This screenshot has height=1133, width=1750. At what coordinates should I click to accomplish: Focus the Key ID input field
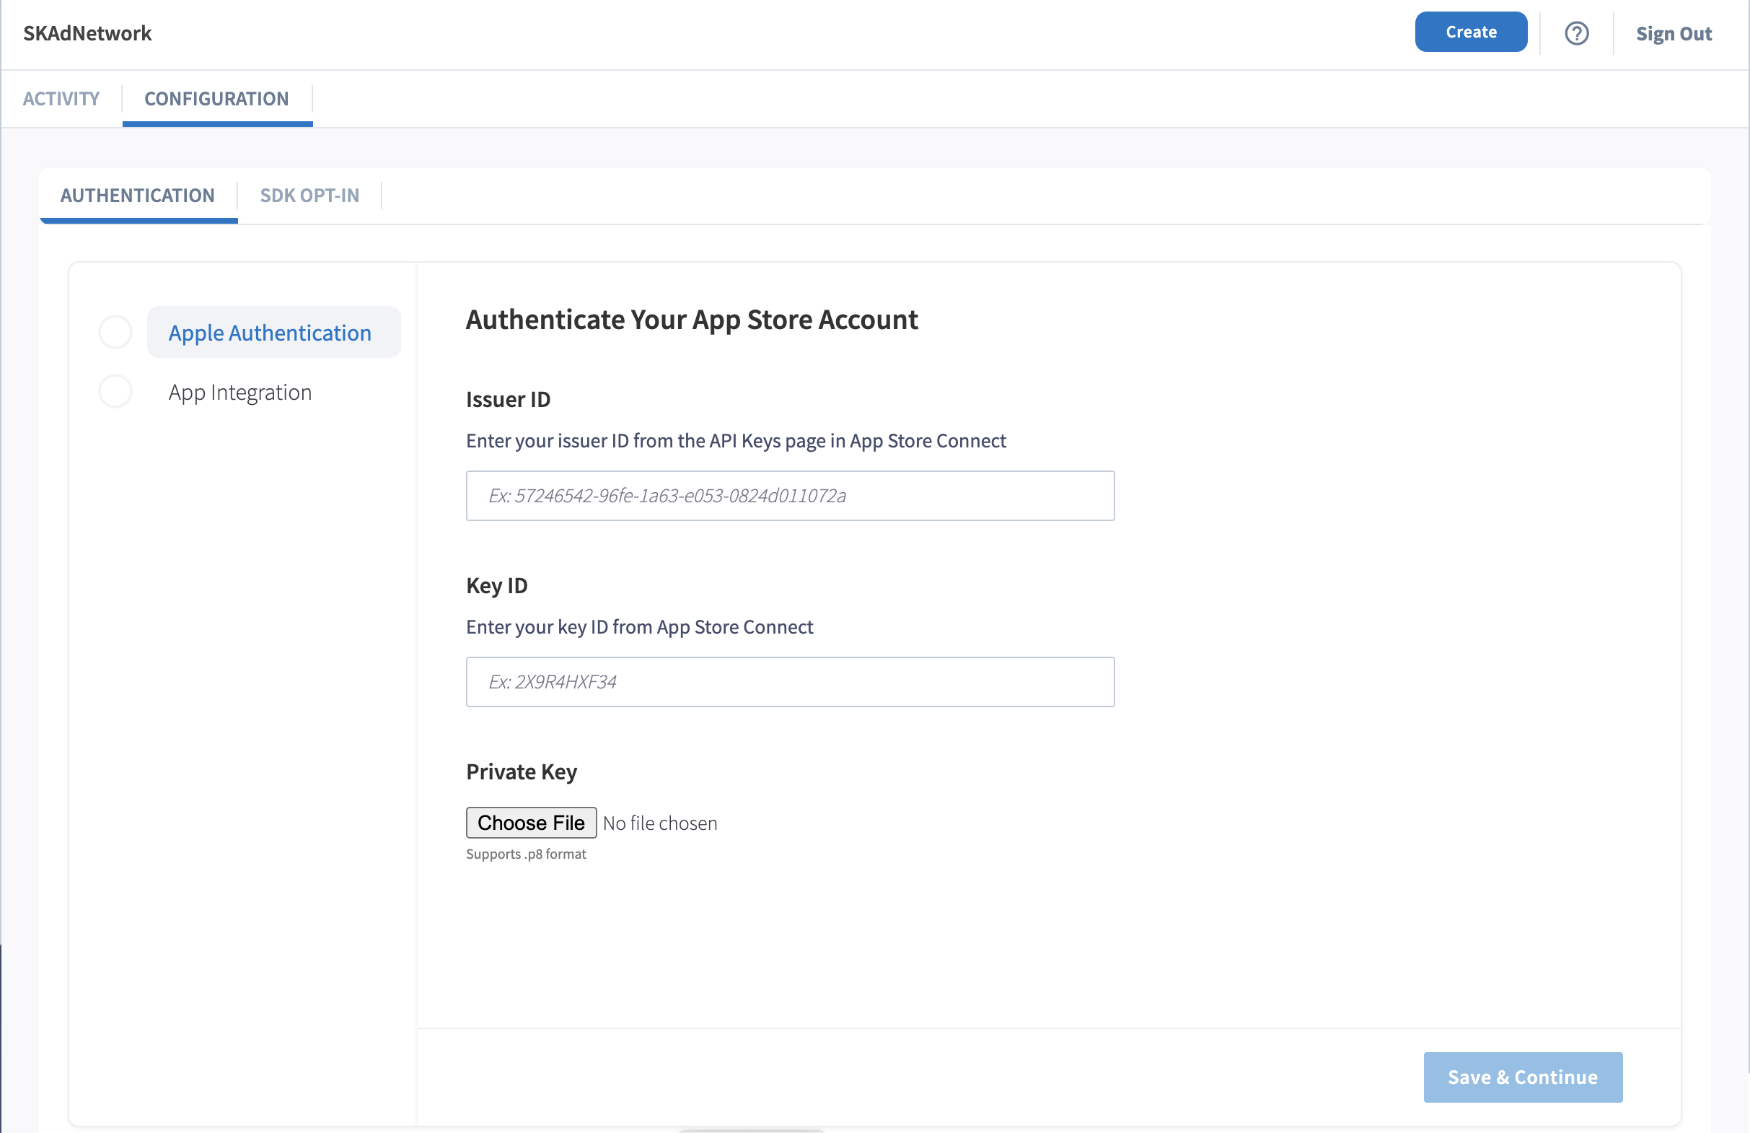(x=790, y=682)
